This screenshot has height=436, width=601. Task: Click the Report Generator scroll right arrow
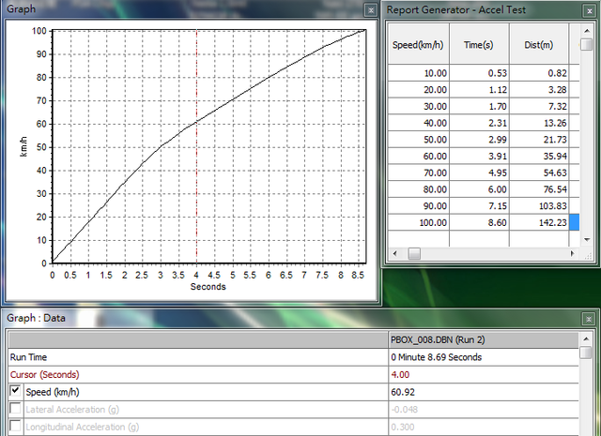tap(573, 253)
